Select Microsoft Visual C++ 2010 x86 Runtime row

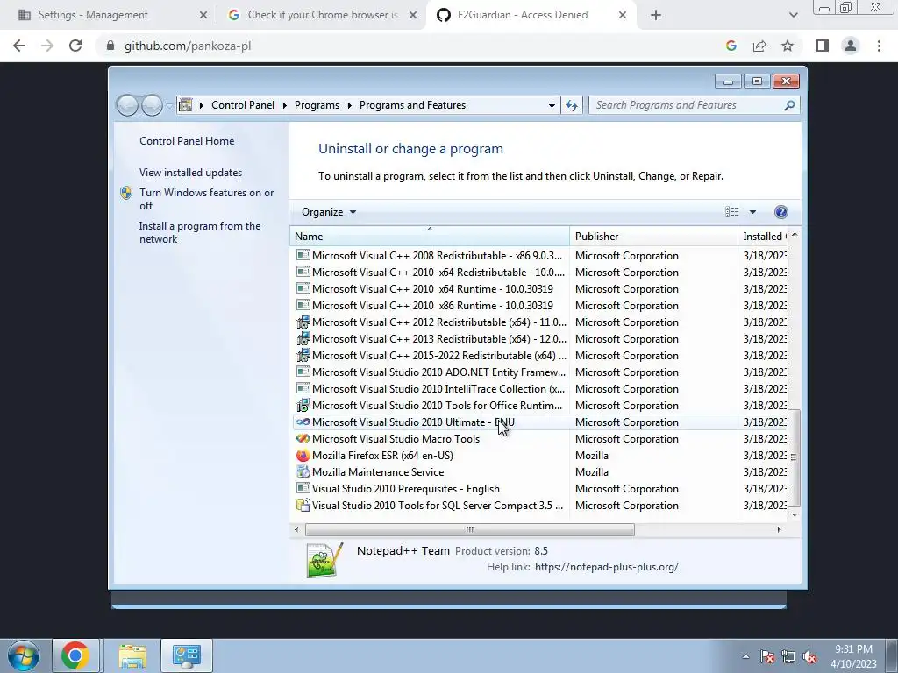point(540,306)
